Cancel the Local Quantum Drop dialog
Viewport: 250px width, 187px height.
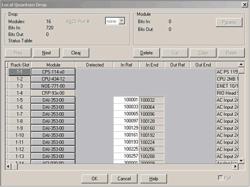pos(124,178)
